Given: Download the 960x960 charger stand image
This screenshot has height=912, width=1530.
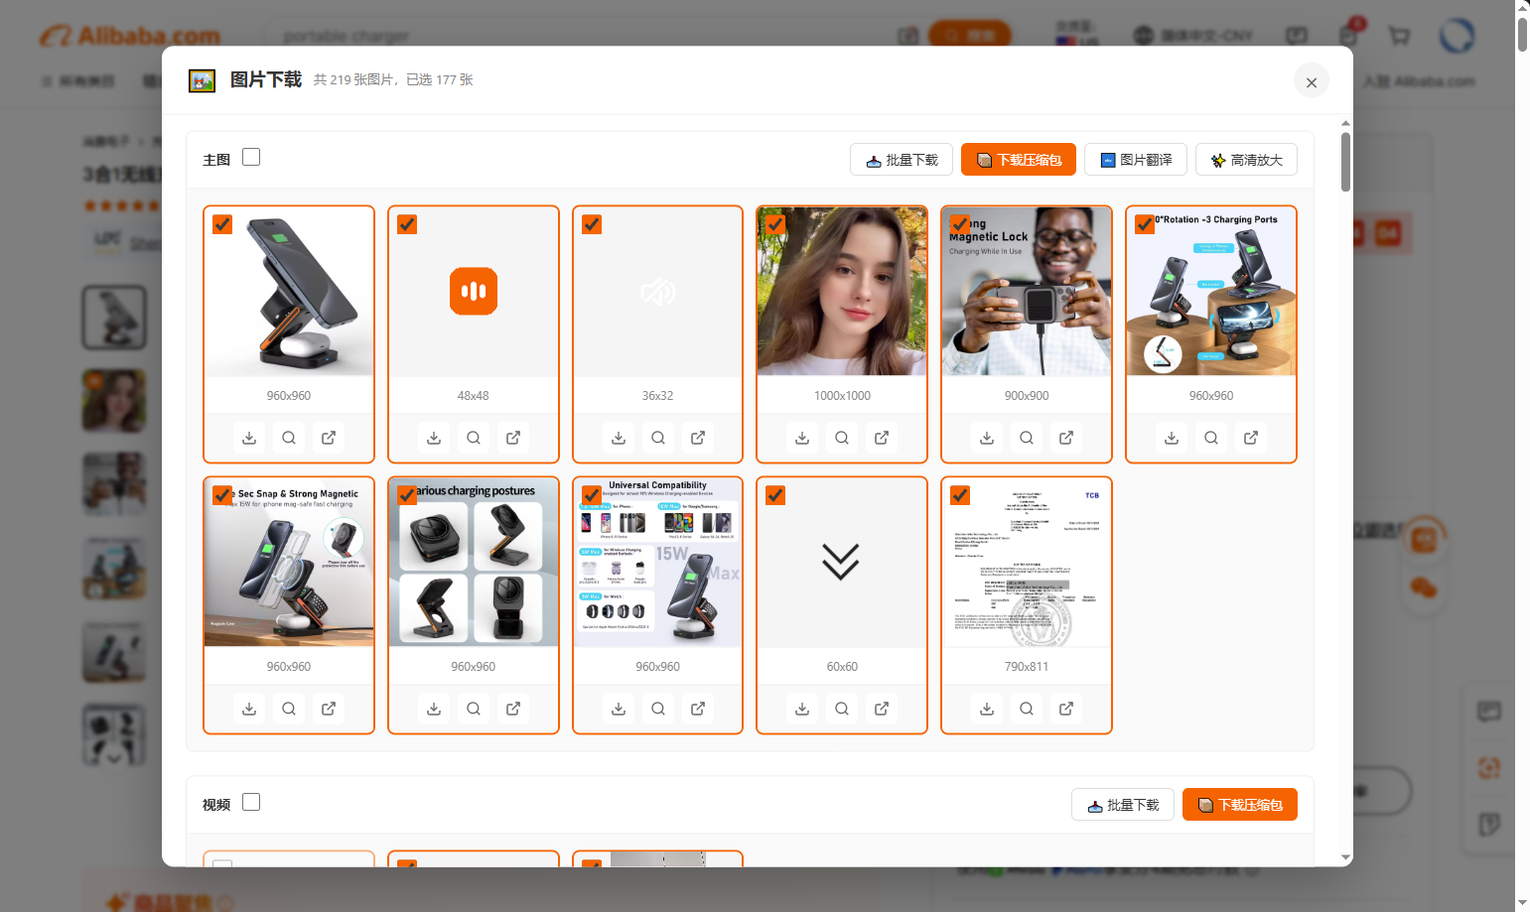Looking at the screenshot, I should coord(249,438).
